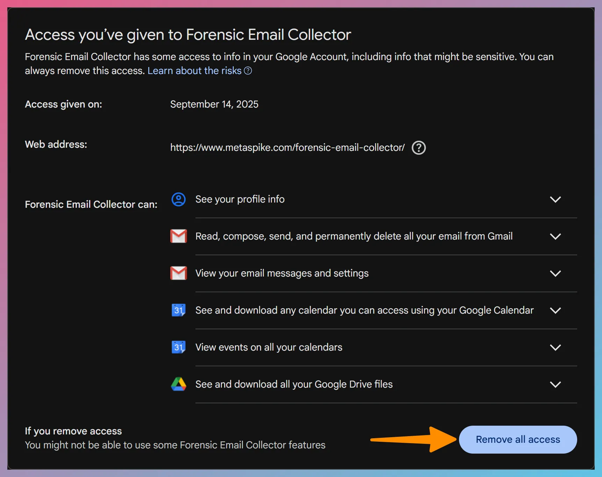Image resolution: width=602 pixels, height=477 pixels.
Task: Click the question mark after 'Learn about the risks'
Action: 248,71
